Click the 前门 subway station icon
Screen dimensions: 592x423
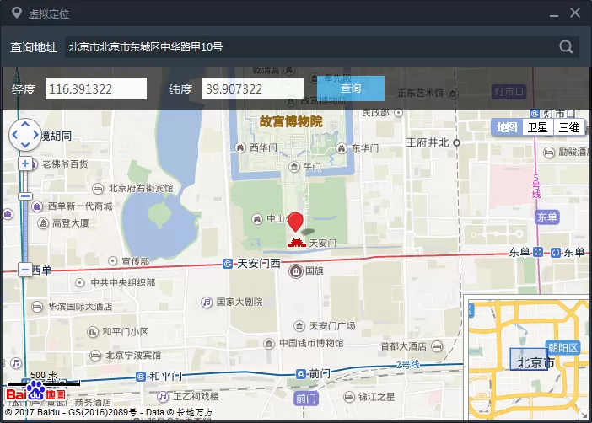[301, 374]
